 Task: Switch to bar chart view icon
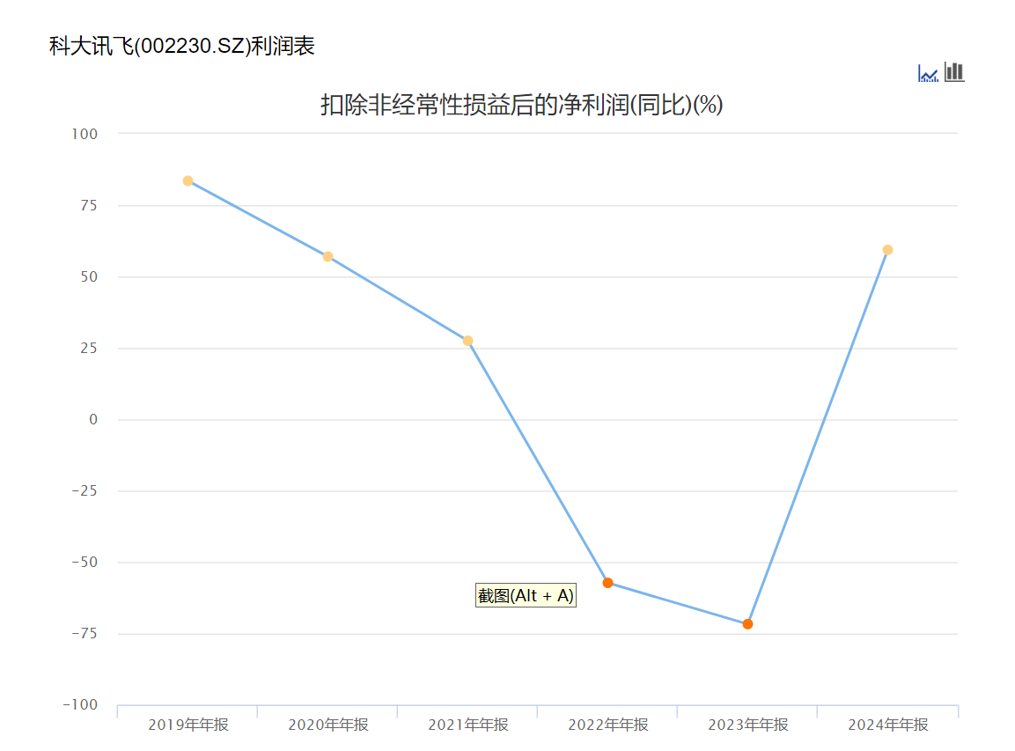pos(954,72)
